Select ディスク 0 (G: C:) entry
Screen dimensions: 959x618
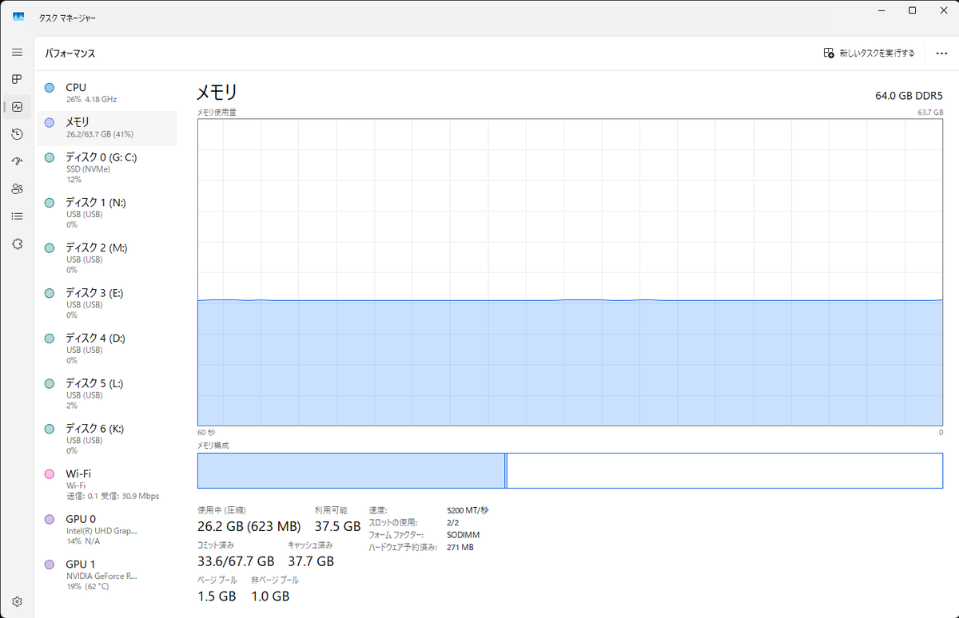pyautogui.click(x=107, y=168)
